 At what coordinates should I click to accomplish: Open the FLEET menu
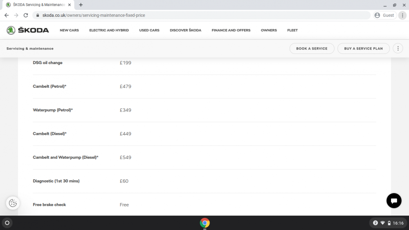click(x=292, y=30)
